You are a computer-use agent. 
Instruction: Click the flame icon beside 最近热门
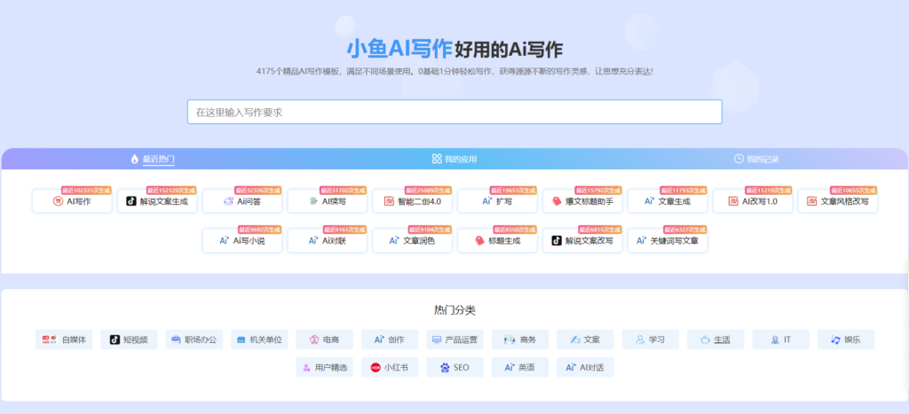135,160
